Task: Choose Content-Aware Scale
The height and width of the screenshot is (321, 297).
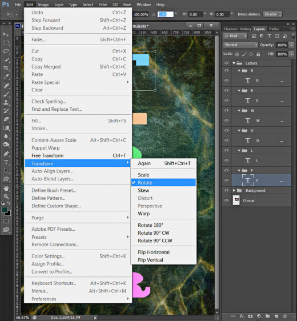Action: (x=78, y=140)
